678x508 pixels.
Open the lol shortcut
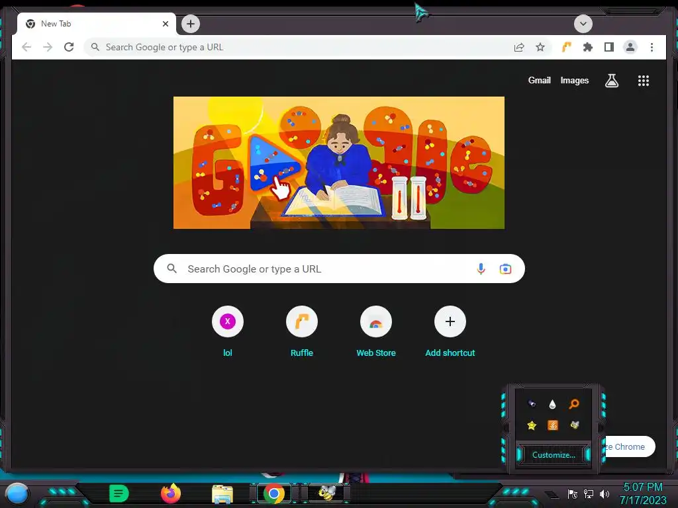pyautogui.click(x=228, y=331)
